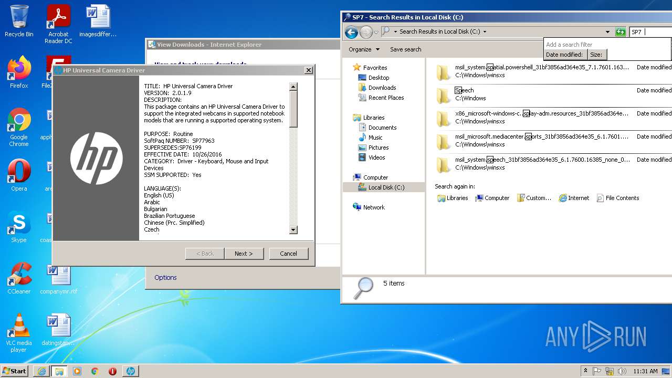Launch Firefox from desktop
Image resolution: width=672 pixels, height=378 pixels.
tap(19, 72)
